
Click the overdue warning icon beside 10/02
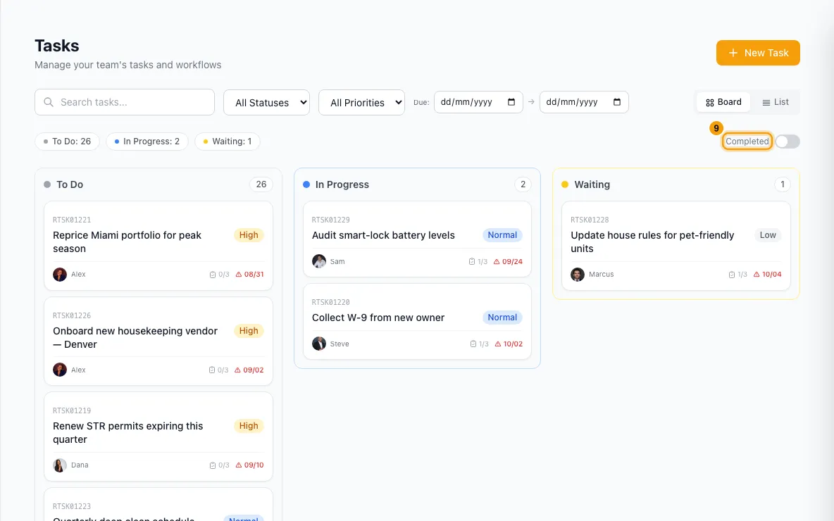point(498,344)
